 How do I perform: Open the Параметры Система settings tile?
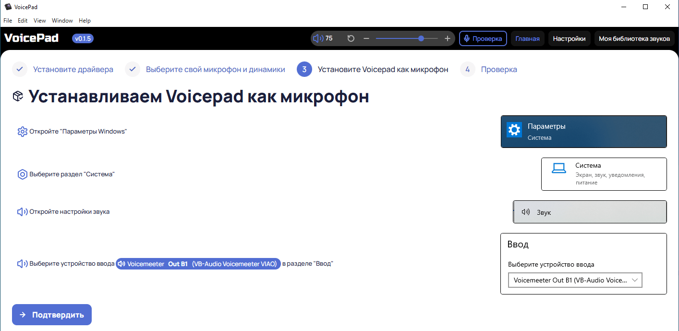[583, 131]
